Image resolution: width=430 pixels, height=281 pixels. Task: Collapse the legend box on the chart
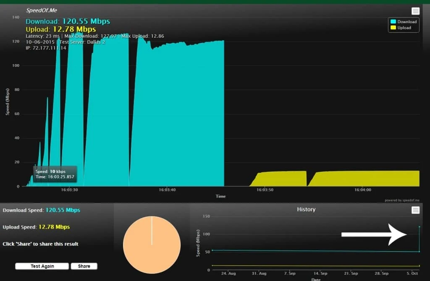(x=402, y=25)
